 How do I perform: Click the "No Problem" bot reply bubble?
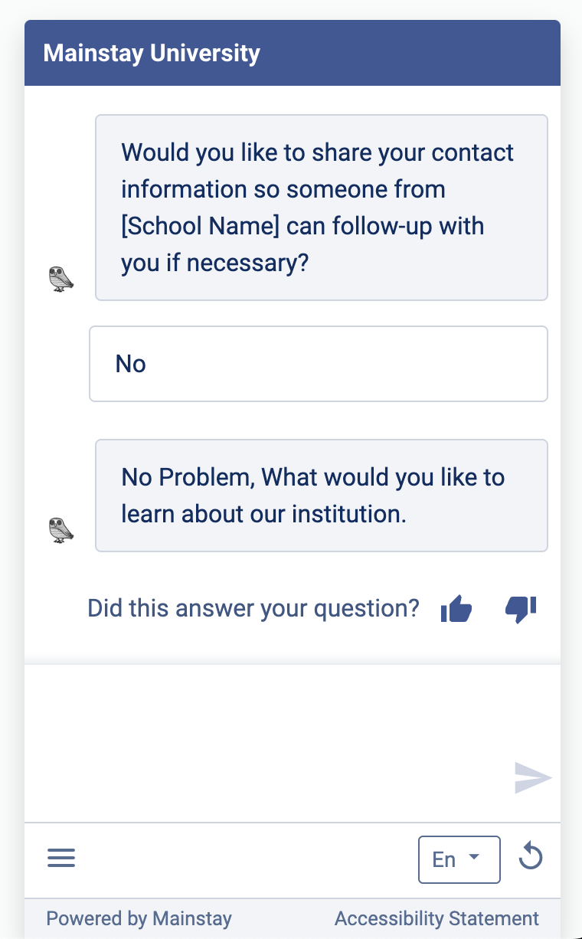(x=322, y=496)
